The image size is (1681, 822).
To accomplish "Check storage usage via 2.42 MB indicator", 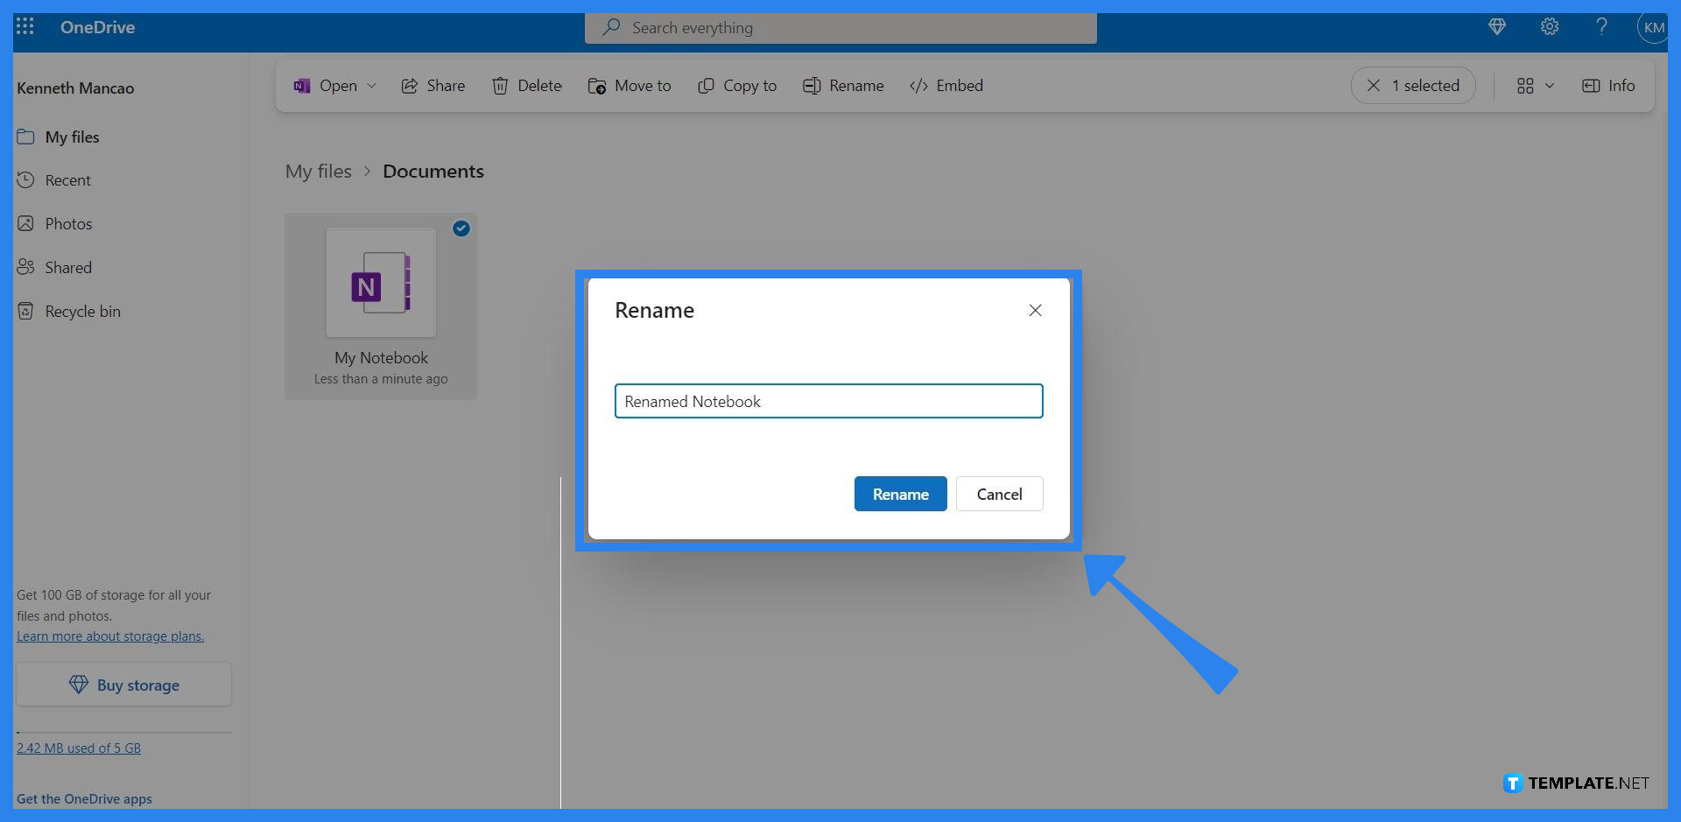I will pos(79,748).
